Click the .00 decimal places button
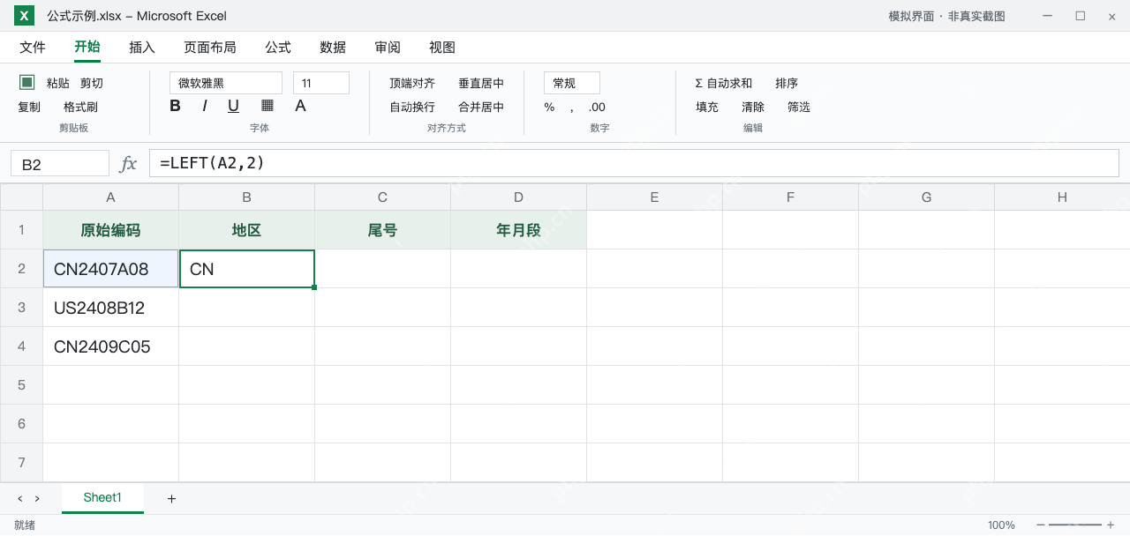Screen dimensions: 1130x536 tap(597, 107)
